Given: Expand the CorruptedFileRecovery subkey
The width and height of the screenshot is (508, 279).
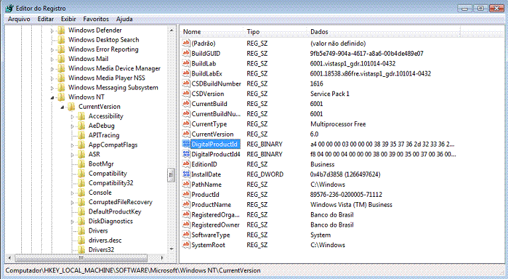Looking at the screenshot, I should 72,203.
